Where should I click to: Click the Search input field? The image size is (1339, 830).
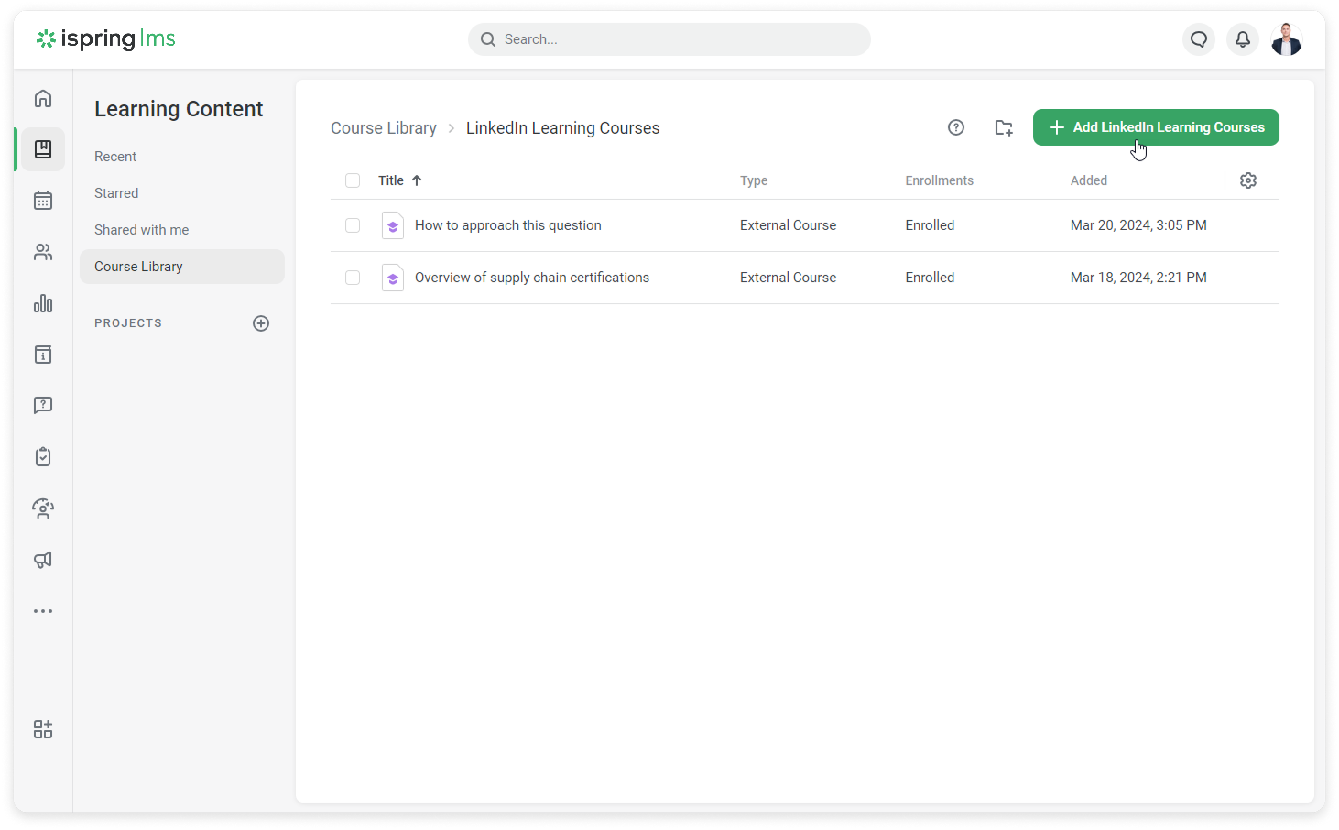point(669,39)
